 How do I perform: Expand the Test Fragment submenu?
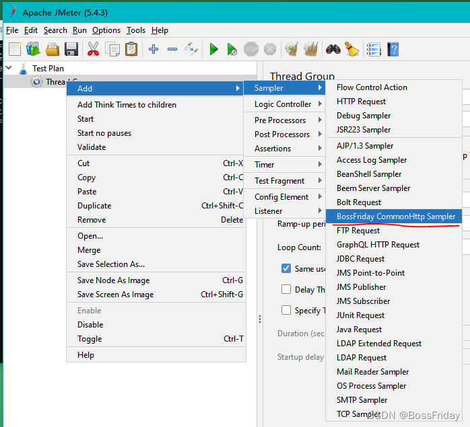click(x=284, y=181)
